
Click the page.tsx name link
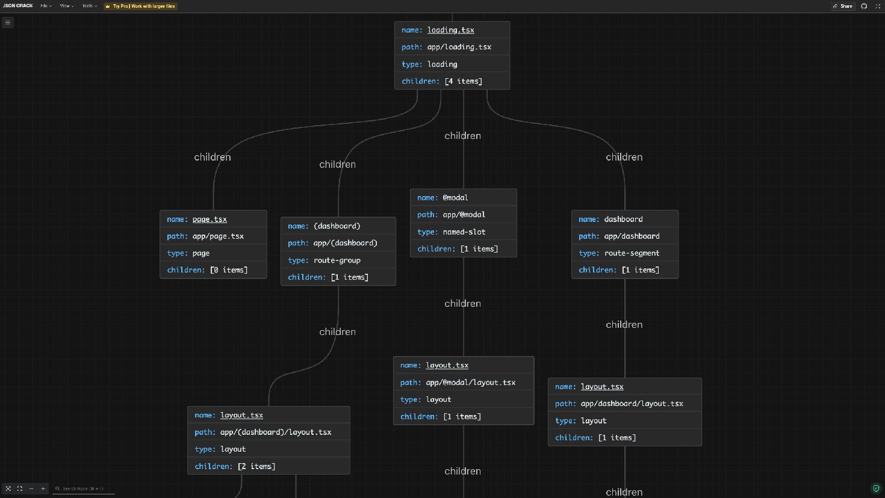tap(210, 220)
